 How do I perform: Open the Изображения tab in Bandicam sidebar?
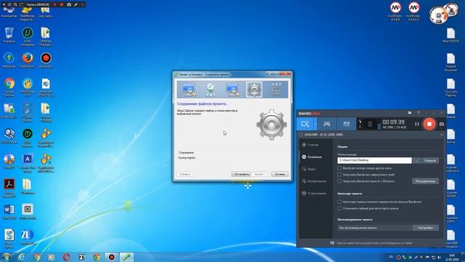tap(314, 181)
